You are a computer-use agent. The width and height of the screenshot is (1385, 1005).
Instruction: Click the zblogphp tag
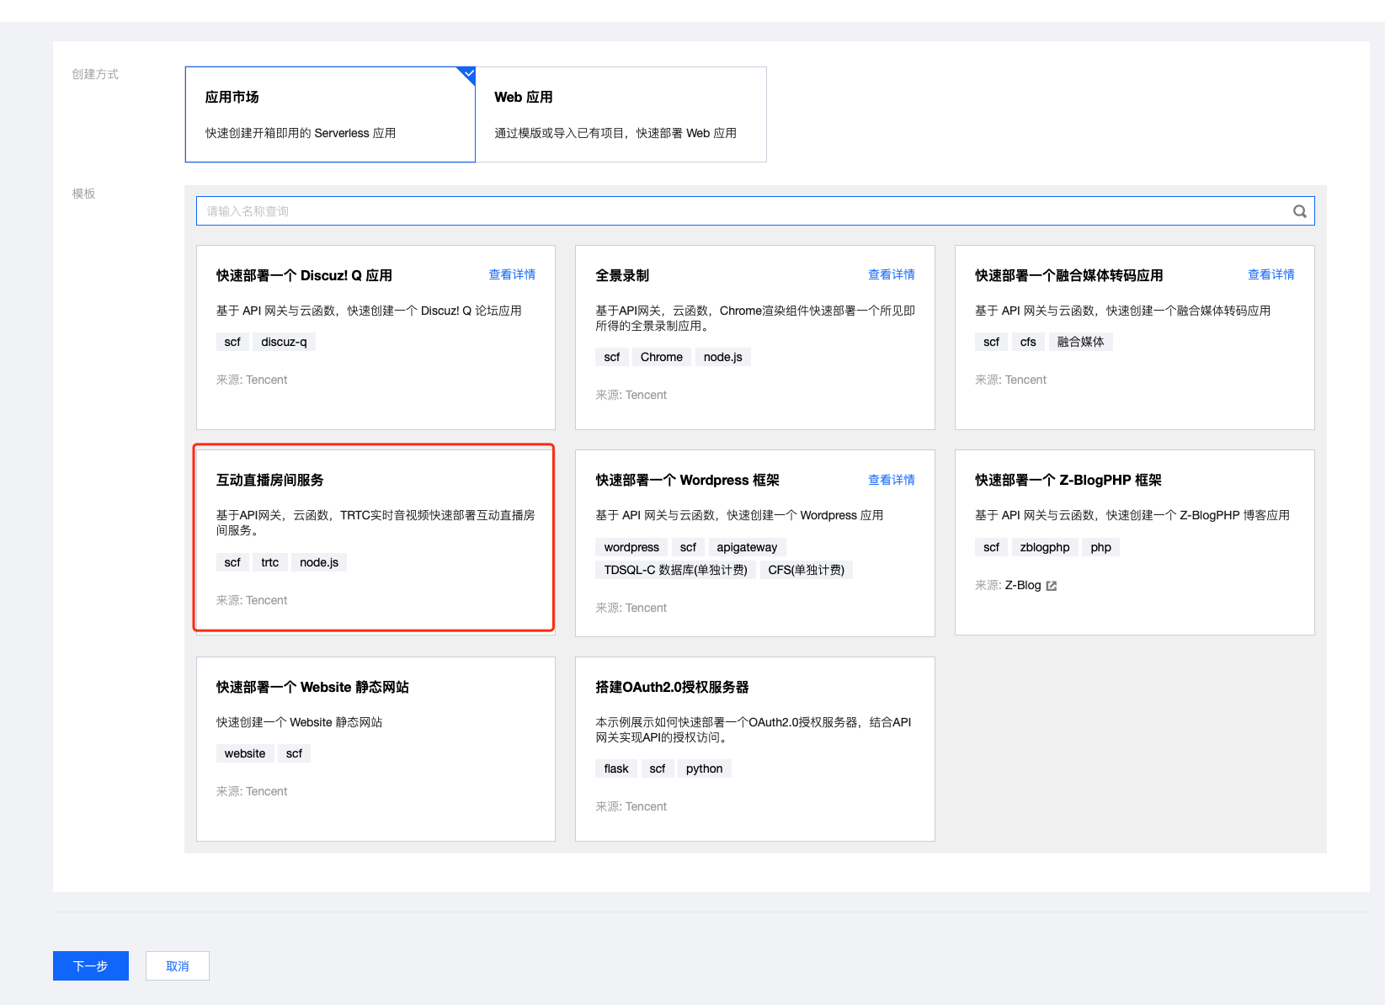click(x=1044, y=547)
